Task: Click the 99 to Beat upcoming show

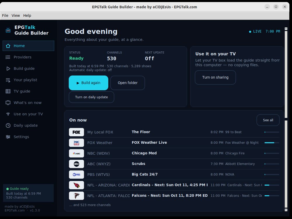Action: point(233,132)
